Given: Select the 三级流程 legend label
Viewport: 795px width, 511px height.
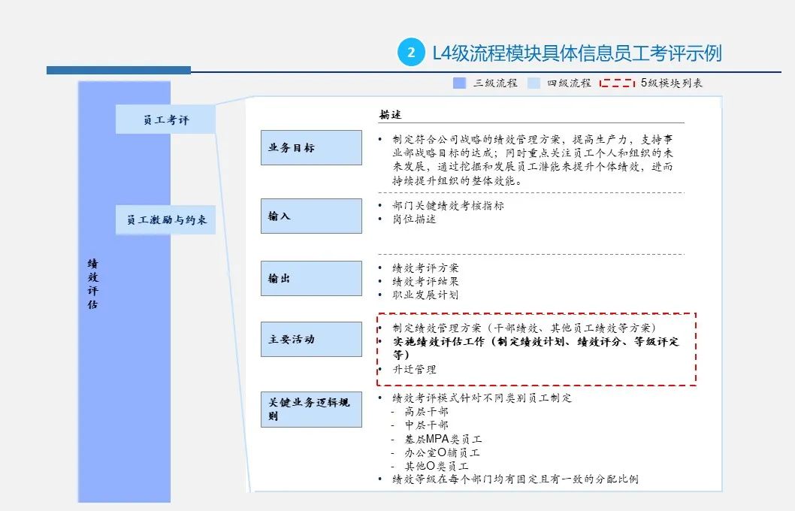Looking at the screenshot, I should [x=495, y=83].
